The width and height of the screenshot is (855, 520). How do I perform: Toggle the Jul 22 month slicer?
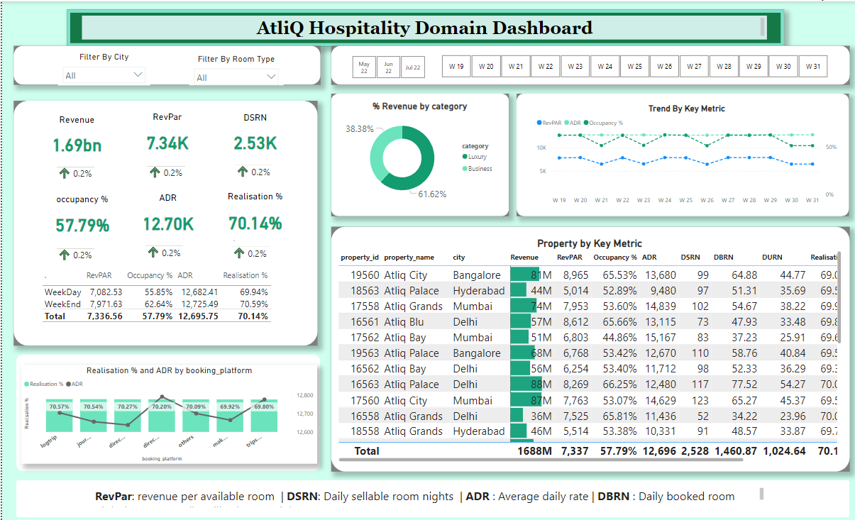[x=412, y=67]
